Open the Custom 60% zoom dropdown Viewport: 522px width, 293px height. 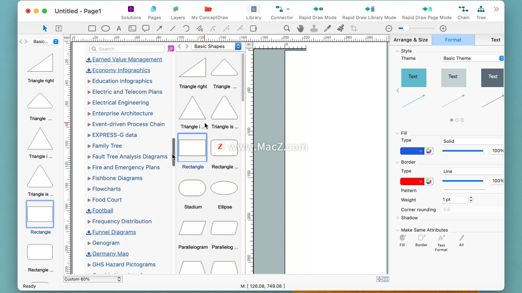[x=93, y=279]
